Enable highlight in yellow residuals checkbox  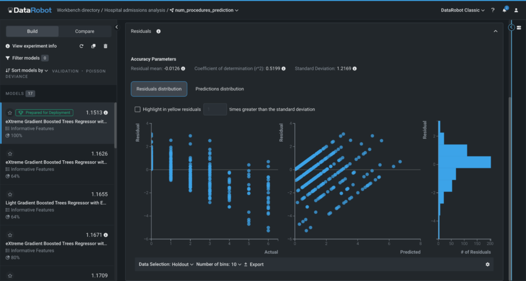tap(137, 109)
